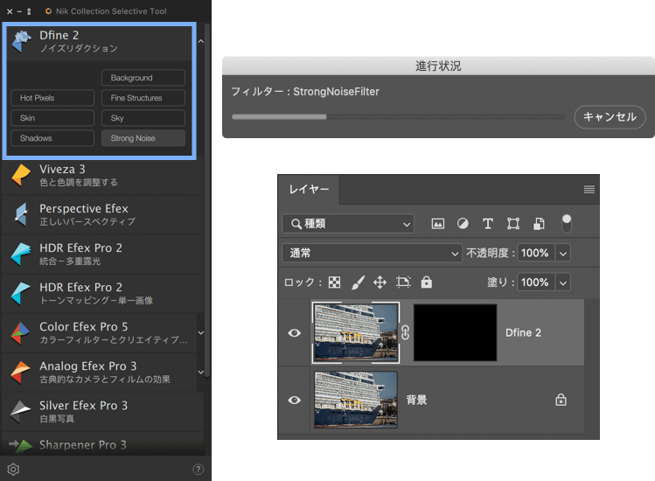Viewport: 655px width, 481px height.
Task: Open Nik Selective Tool settings gear
Action: (13, 470)
